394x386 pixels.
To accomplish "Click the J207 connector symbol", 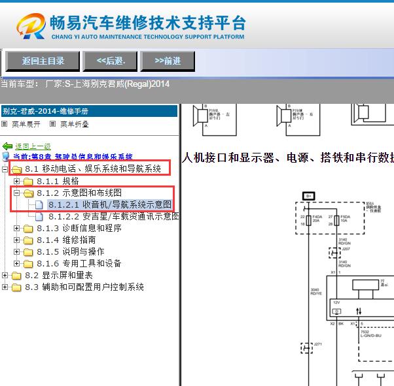I will click(334, 253).
